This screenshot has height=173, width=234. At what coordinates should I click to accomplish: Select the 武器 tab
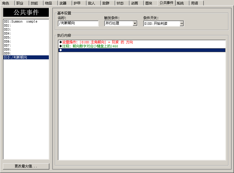(65, 3)
